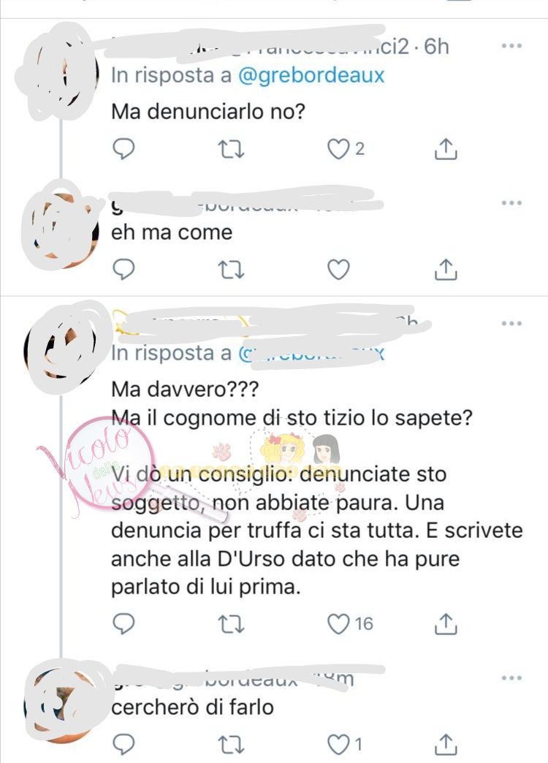Retweet the 'eh ma come' tweet

tap(231, 270)
